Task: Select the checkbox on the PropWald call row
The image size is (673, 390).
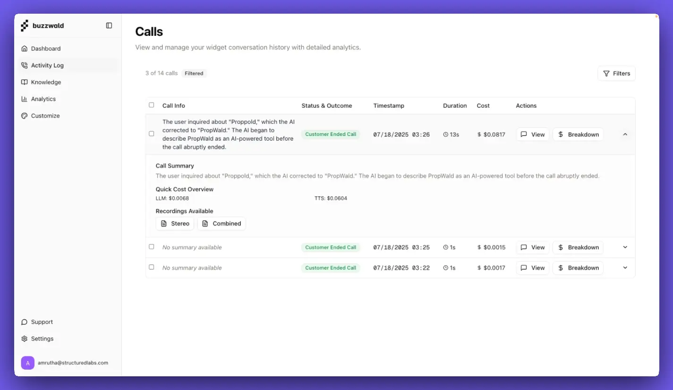Action: (x=151, y=134)
